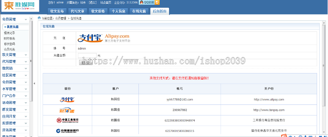
Task: Expand the 微营销 section
Action: point(15,68)
